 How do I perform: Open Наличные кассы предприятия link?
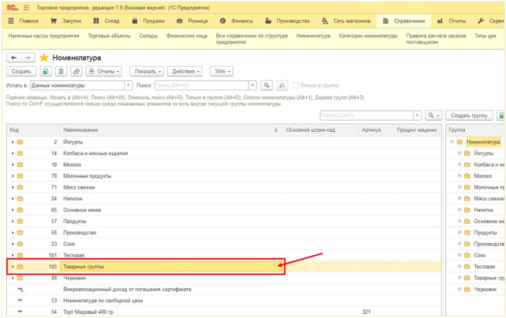point(43,36)
